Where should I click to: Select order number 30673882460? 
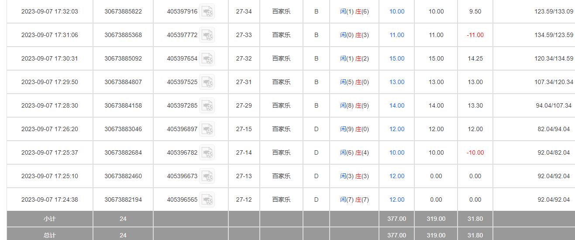click(x=123, y=176)
